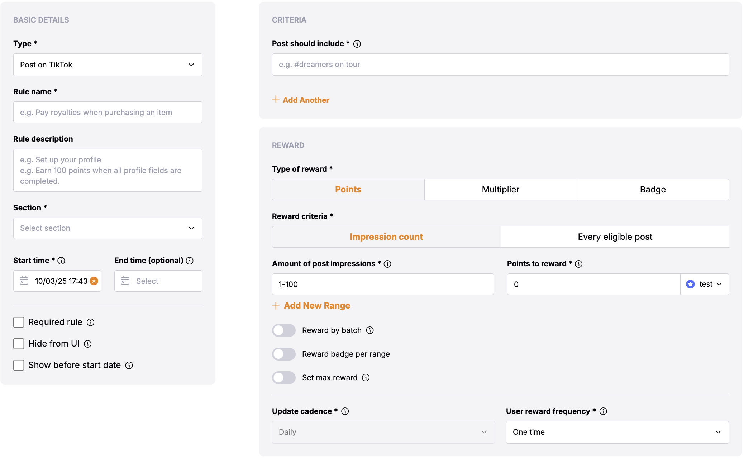The width and height of the screenshot is (744, 458).
Task: Click info icon beside Update cadence
Action: pyautogui.click(x=345, y=411)
